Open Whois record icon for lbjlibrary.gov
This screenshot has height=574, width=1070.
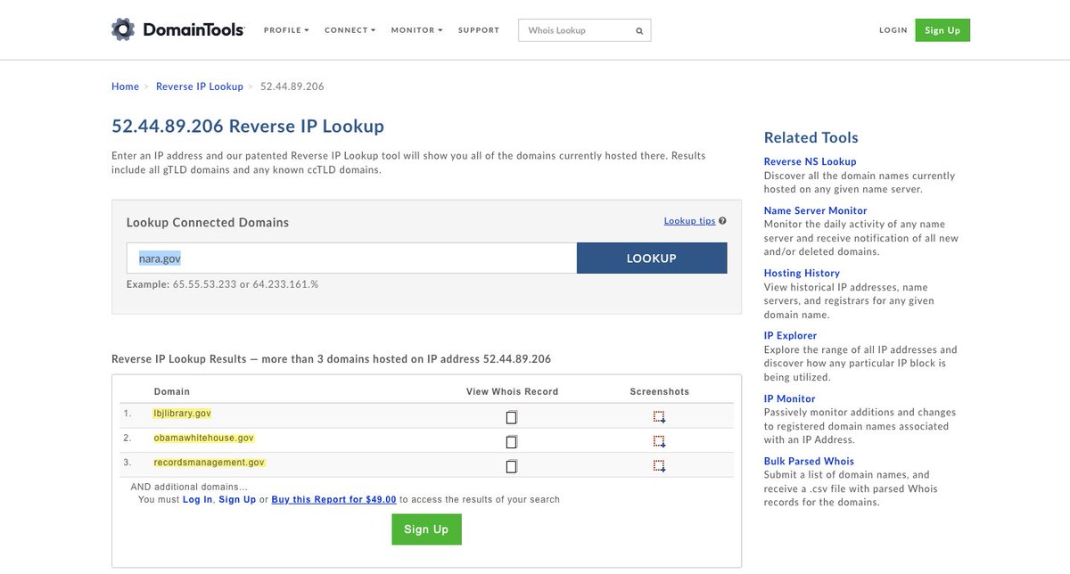pos(512,417)
